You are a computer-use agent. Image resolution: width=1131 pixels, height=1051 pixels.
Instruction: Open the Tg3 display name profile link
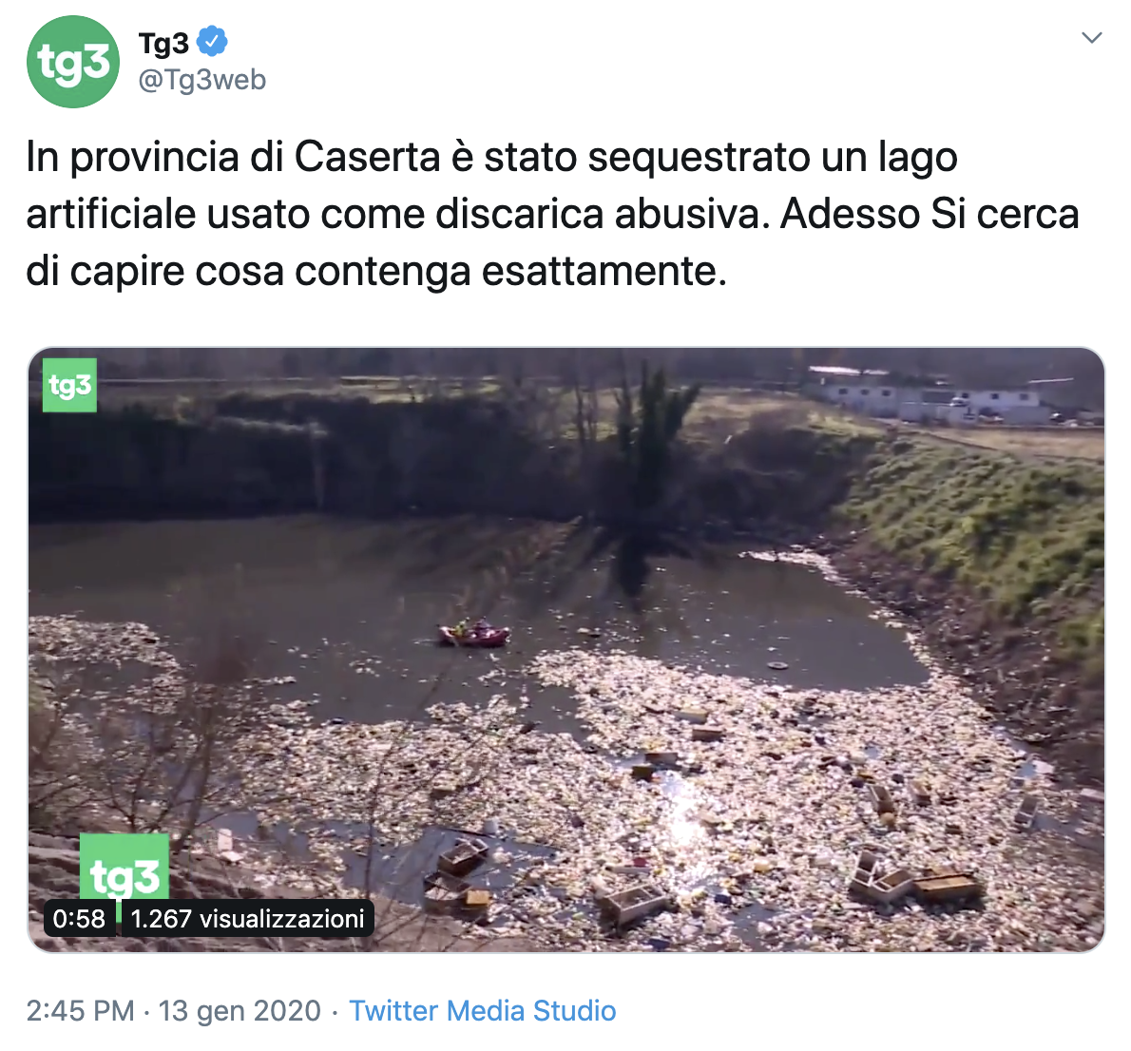tap(163, 44)
